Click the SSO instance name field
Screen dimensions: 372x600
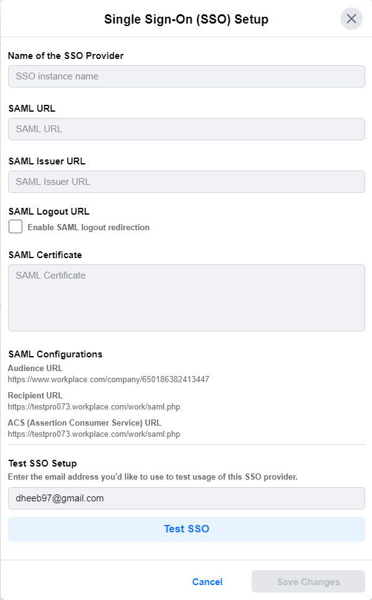point(186,76)
